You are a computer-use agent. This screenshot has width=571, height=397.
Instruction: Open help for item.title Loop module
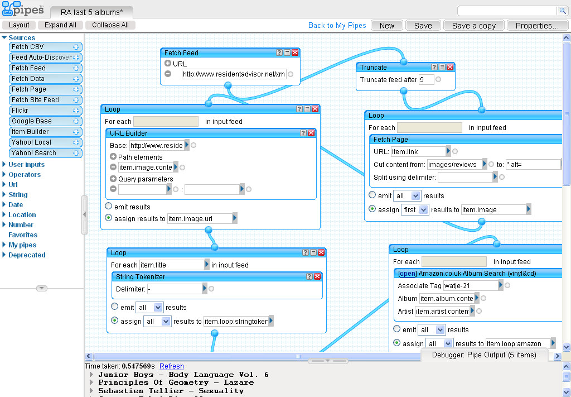click(x=306, y=252)
